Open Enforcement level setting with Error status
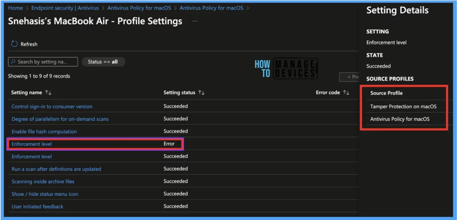The height and width of the screenshot is (220, 457). (x=32, y=144)
